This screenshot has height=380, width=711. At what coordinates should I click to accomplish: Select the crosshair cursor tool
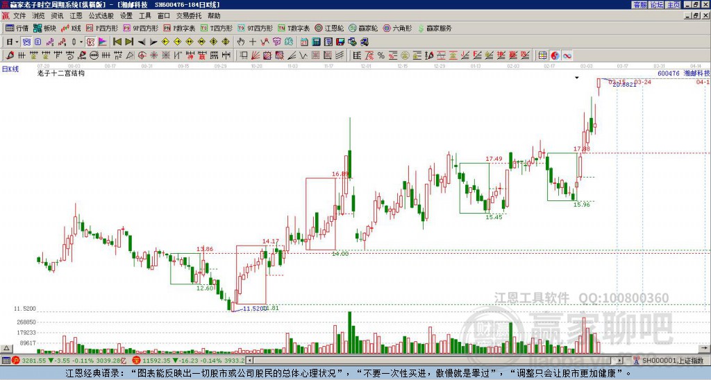click(x=253, y=42)
